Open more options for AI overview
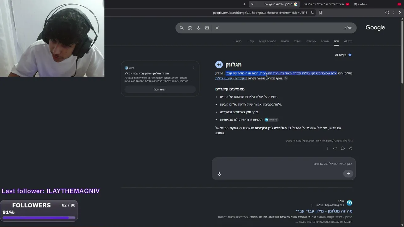The image size is (404, 227). click(x=328, y=148)
